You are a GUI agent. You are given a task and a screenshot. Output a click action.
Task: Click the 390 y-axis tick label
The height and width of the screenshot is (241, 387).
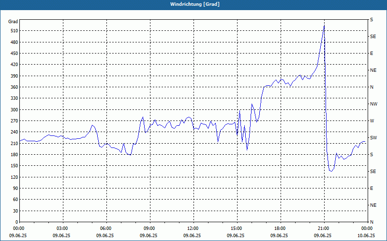click(15, 76)
